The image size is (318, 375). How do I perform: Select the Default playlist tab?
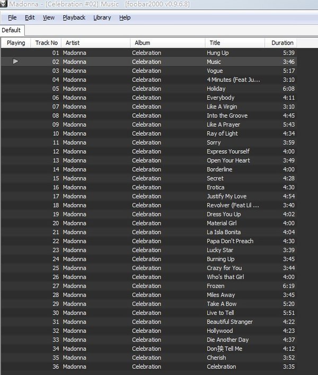(x=11, y=30)
